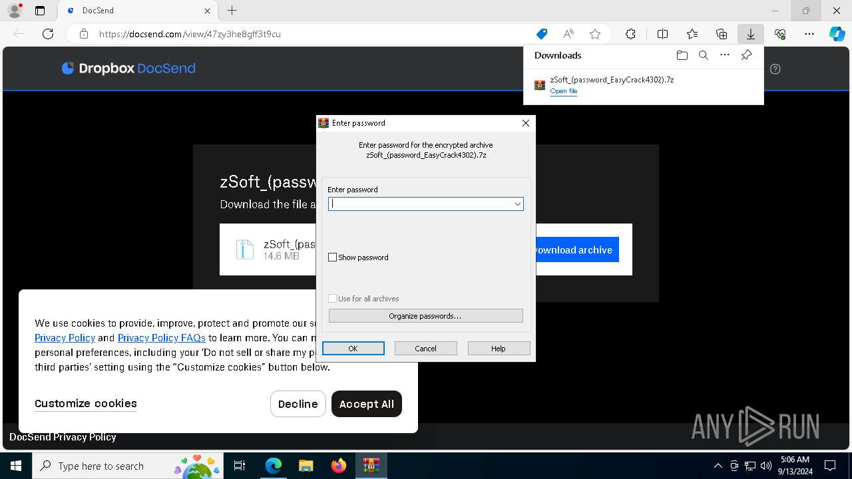This screenshot has width=852, height=479.
Task: Open a new browser tab
Action: click(x=232, y=11)
